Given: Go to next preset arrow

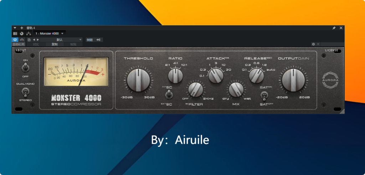Looking at the screenshot, I should point(38,40).
